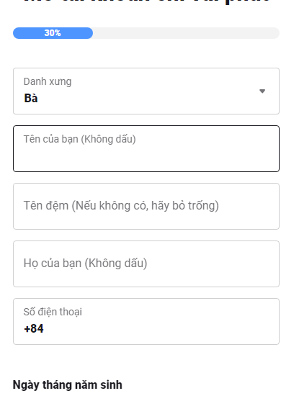Click the blue filled progress segment
This screenshot has width=281, height=396.
tap(53, 33)
